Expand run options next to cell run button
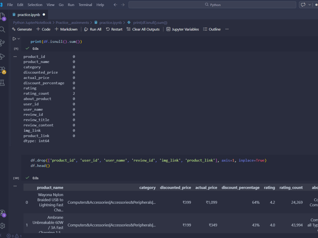 tap(19, 39)
